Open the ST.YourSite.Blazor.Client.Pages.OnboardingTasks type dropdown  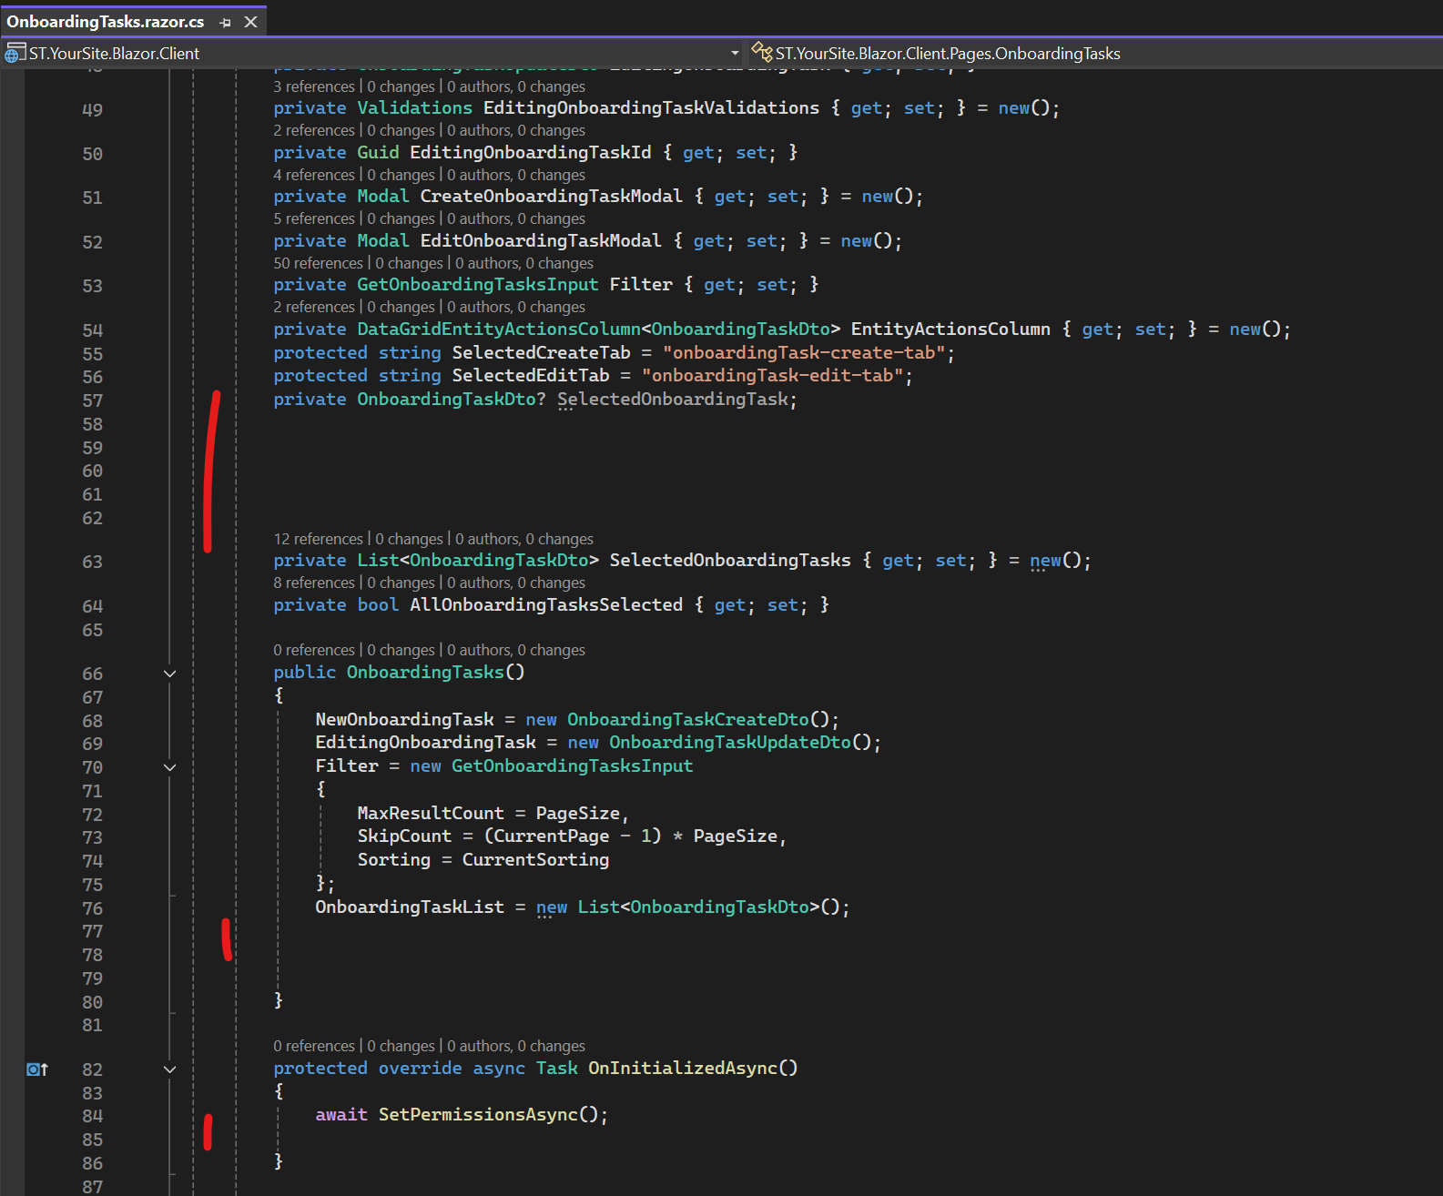947,53
